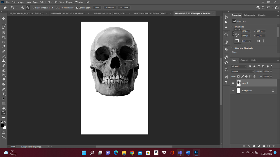Enable Resize Windows to Fit checkbox

pos(33,8)
